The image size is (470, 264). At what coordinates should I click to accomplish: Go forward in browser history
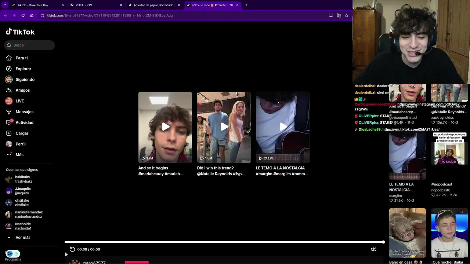pos(14,15)
